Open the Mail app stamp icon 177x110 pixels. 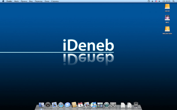point(54,105)
